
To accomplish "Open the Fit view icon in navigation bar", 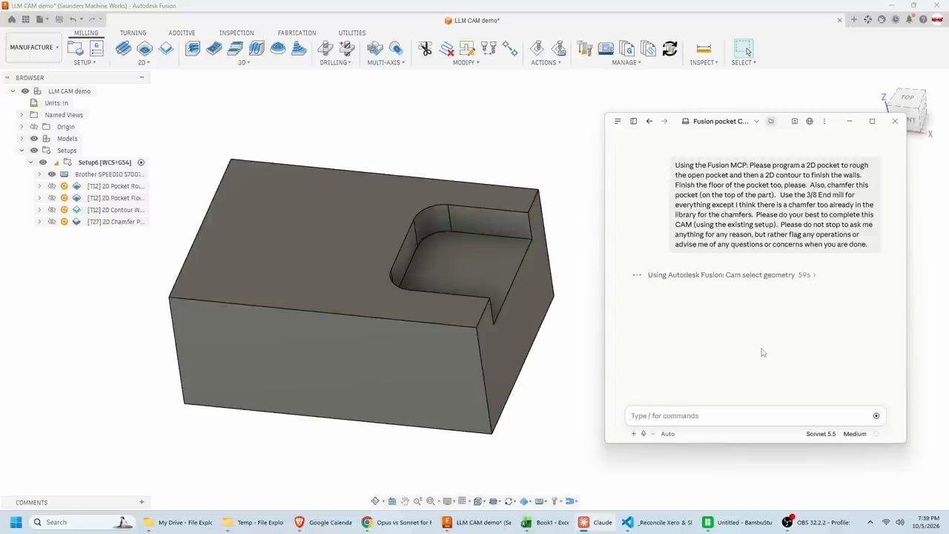I will pos(430,501).
